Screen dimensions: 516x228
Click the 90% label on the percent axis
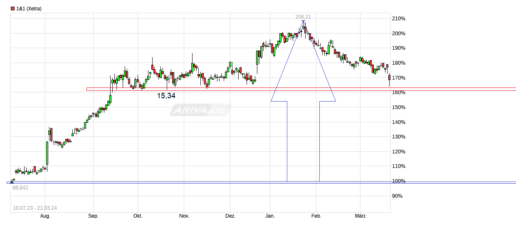click(397, 196)
